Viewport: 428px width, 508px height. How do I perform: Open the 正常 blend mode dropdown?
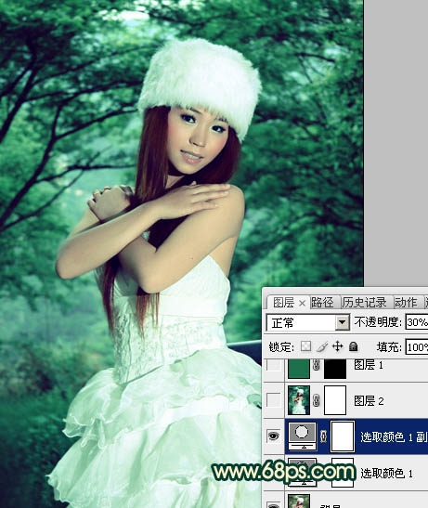[x=308, y=322]
